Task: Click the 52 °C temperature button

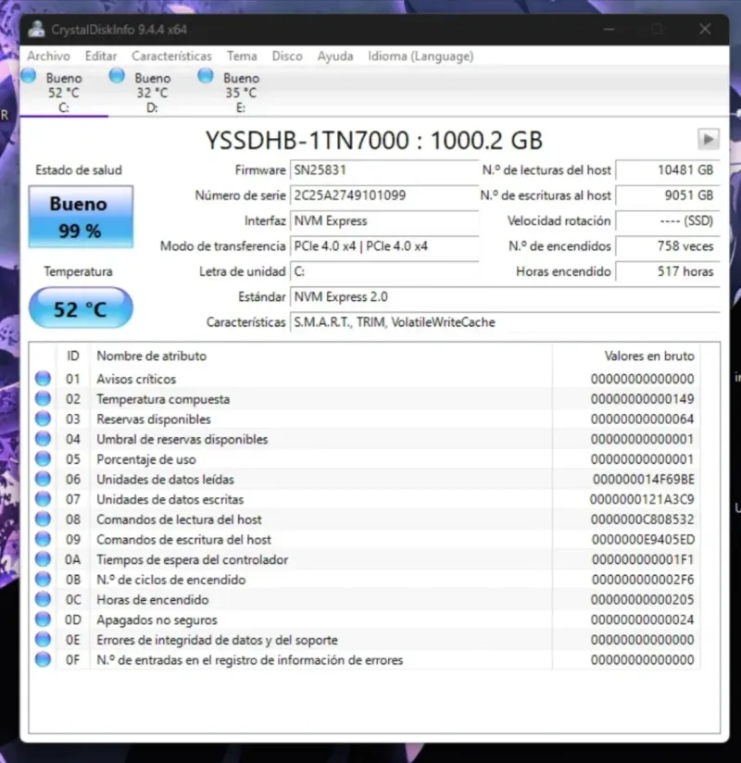Action: [81, 308]
